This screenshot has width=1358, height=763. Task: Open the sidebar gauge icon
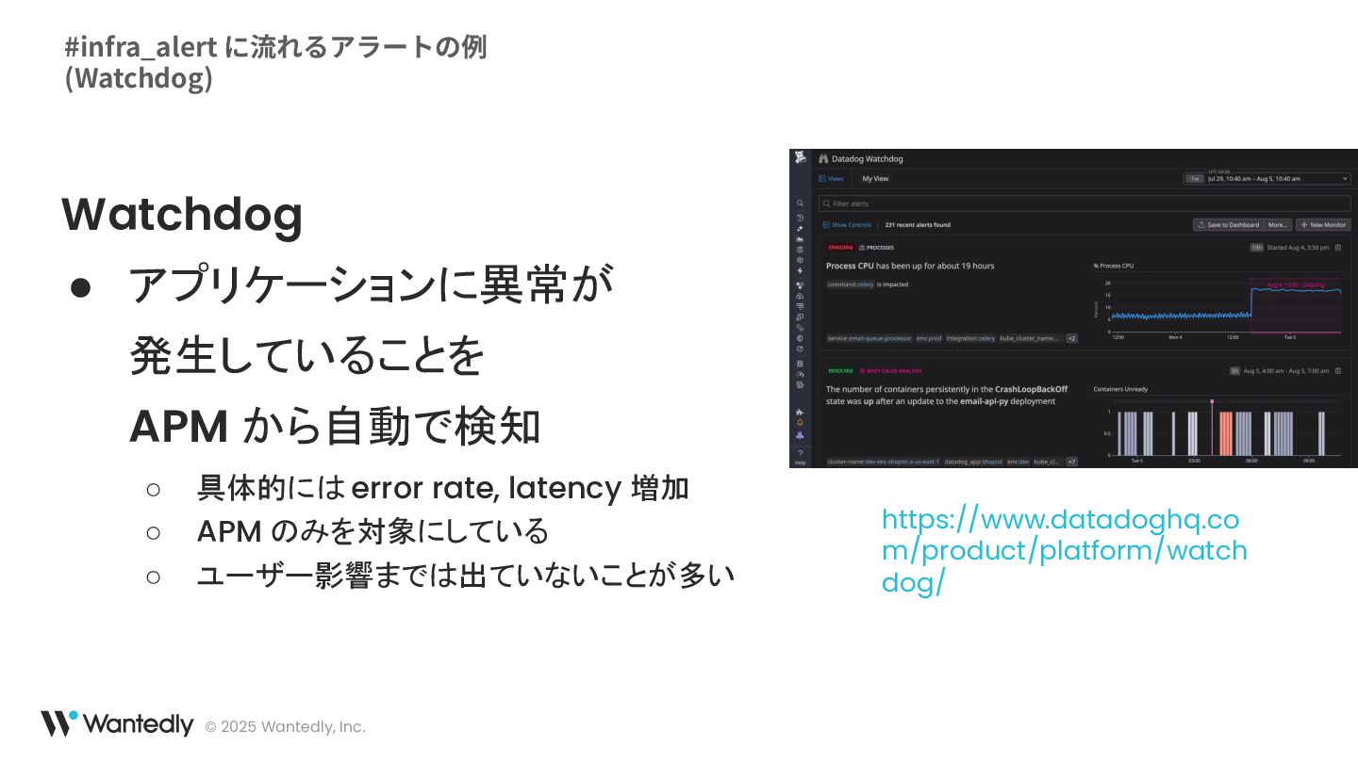click(x=800, y=374)
